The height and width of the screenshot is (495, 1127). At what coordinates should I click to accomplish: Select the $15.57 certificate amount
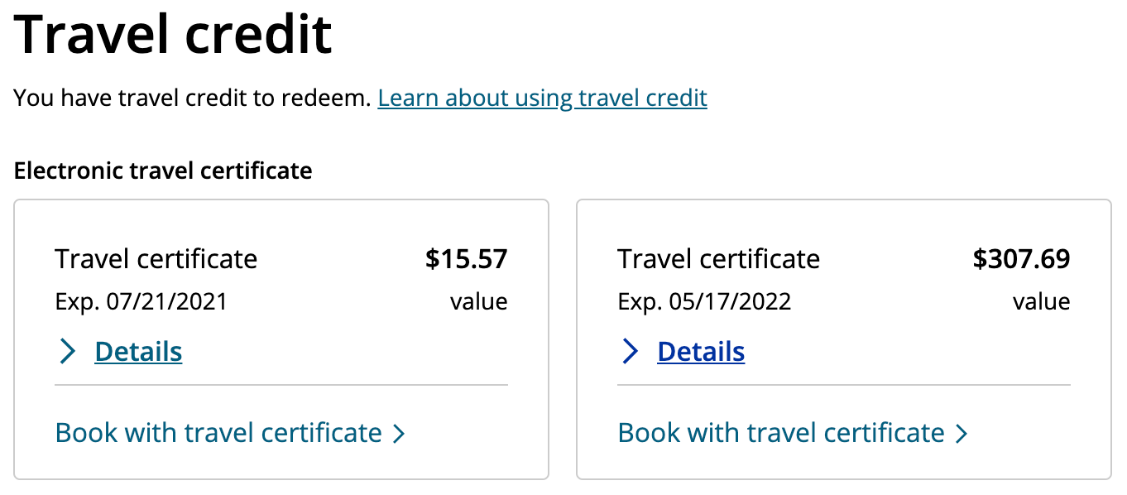[x=466, y=259]
